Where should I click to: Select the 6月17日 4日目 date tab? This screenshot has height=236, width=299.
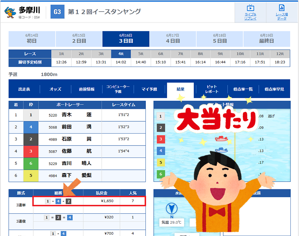point(173,39)
